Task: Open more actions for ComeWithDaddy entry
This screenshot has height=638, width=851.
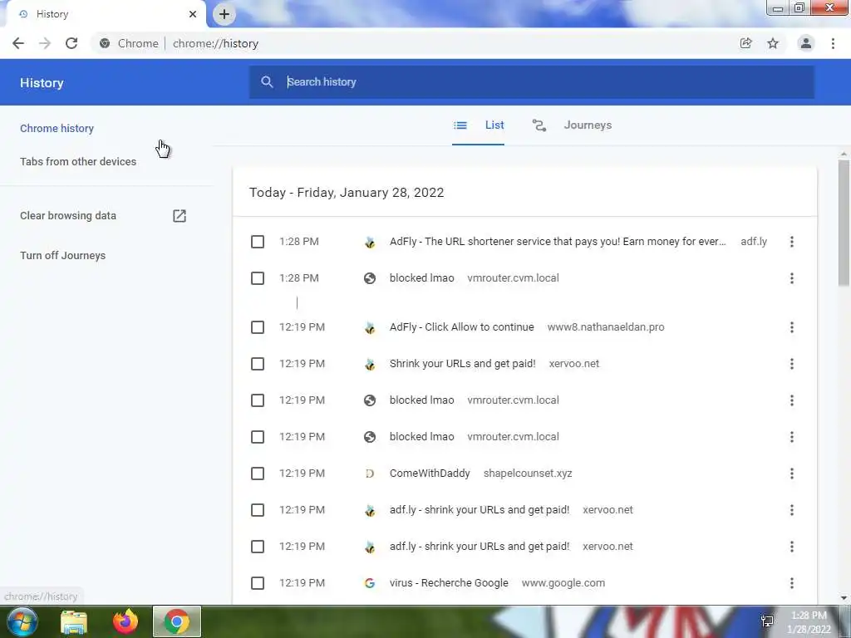Action: pos(792,474)
